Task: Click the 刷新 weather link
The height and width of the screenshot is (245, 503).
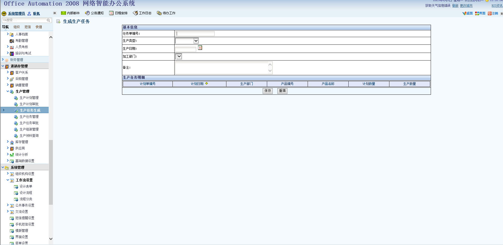Action: coord(455,6)
